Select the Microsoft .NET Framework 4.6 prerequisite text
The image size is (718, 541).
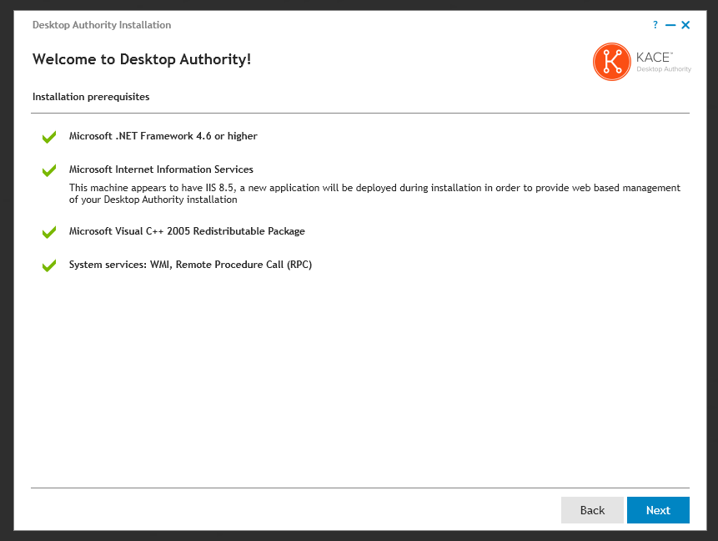(x=163, y=136)
